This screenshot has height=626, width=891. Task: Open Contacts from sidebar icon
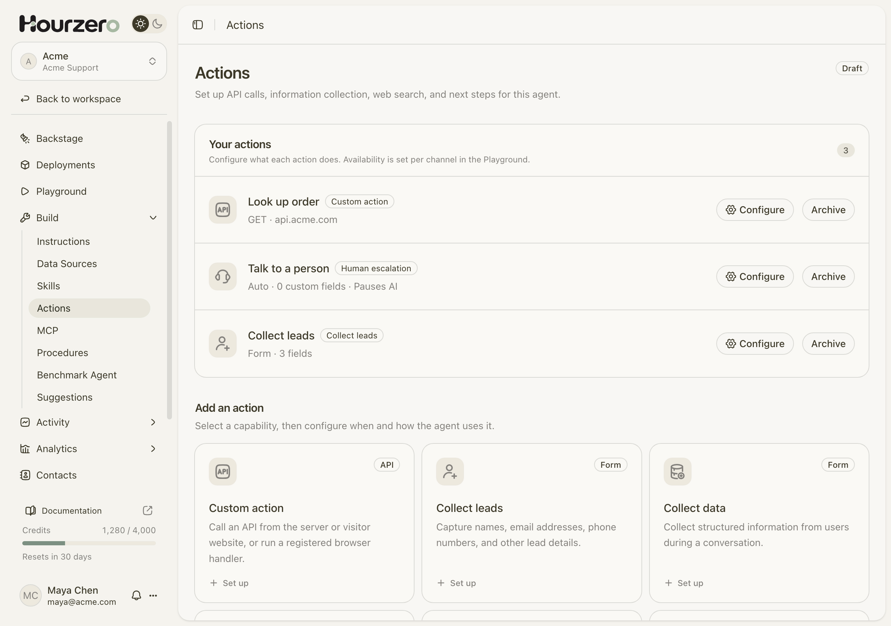25,475
